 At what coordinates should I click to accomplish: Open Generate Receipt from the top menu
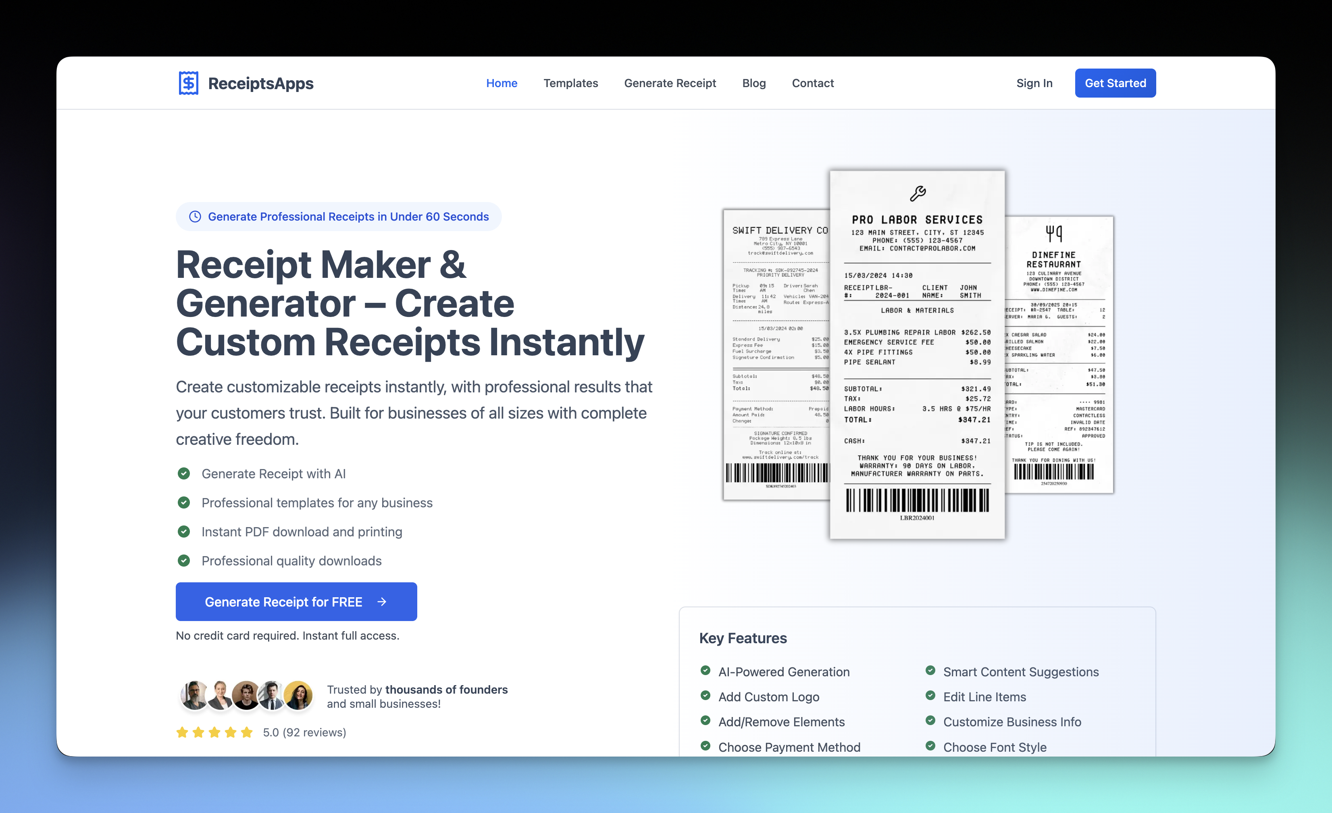coord(670,83)
